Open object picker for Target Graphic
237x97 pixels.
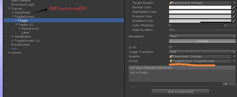[234, 3]
